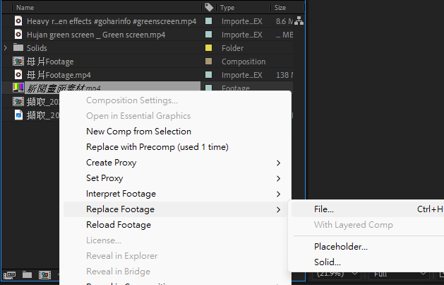Click the Interpret Footage icon in Project panel footer
The image size is (444, 285).
point(9,274)
